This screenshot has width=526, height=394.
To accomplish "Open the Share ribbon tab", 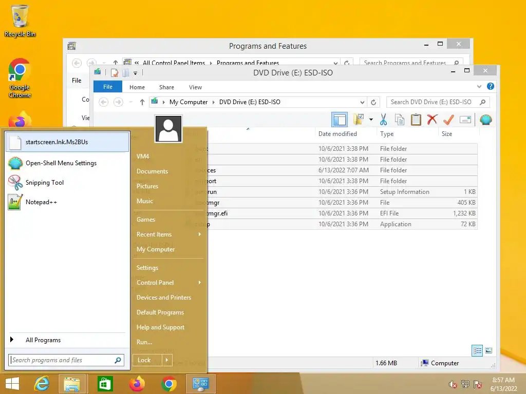I will (166, 87).
